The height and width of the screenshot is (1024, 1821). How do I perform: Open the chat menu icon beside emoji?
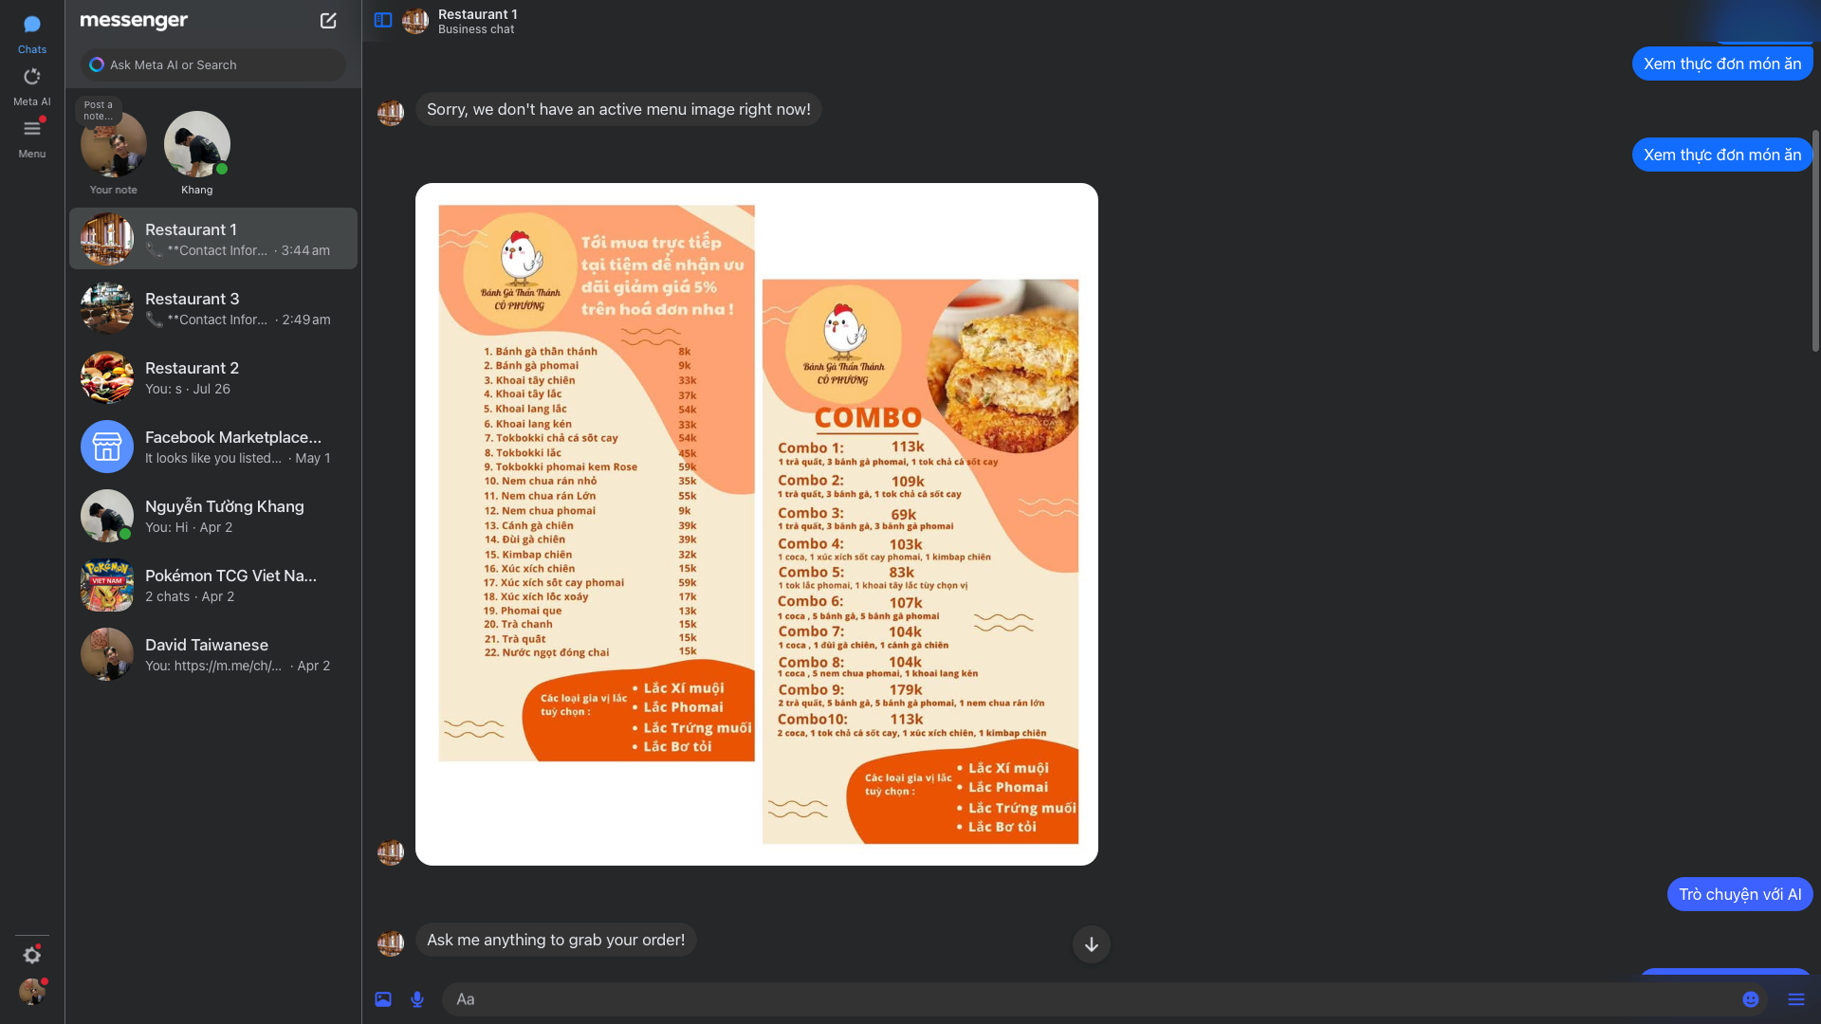pyautogui.click(x=1796, y=999)
